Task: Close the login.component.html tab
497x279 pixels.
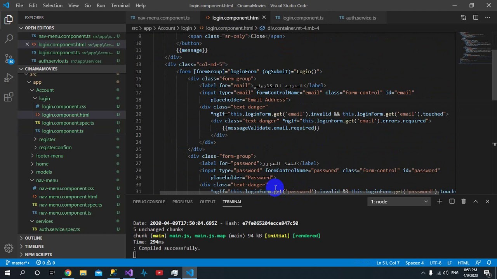Action: pyautogui.click(x=264, y=18)
